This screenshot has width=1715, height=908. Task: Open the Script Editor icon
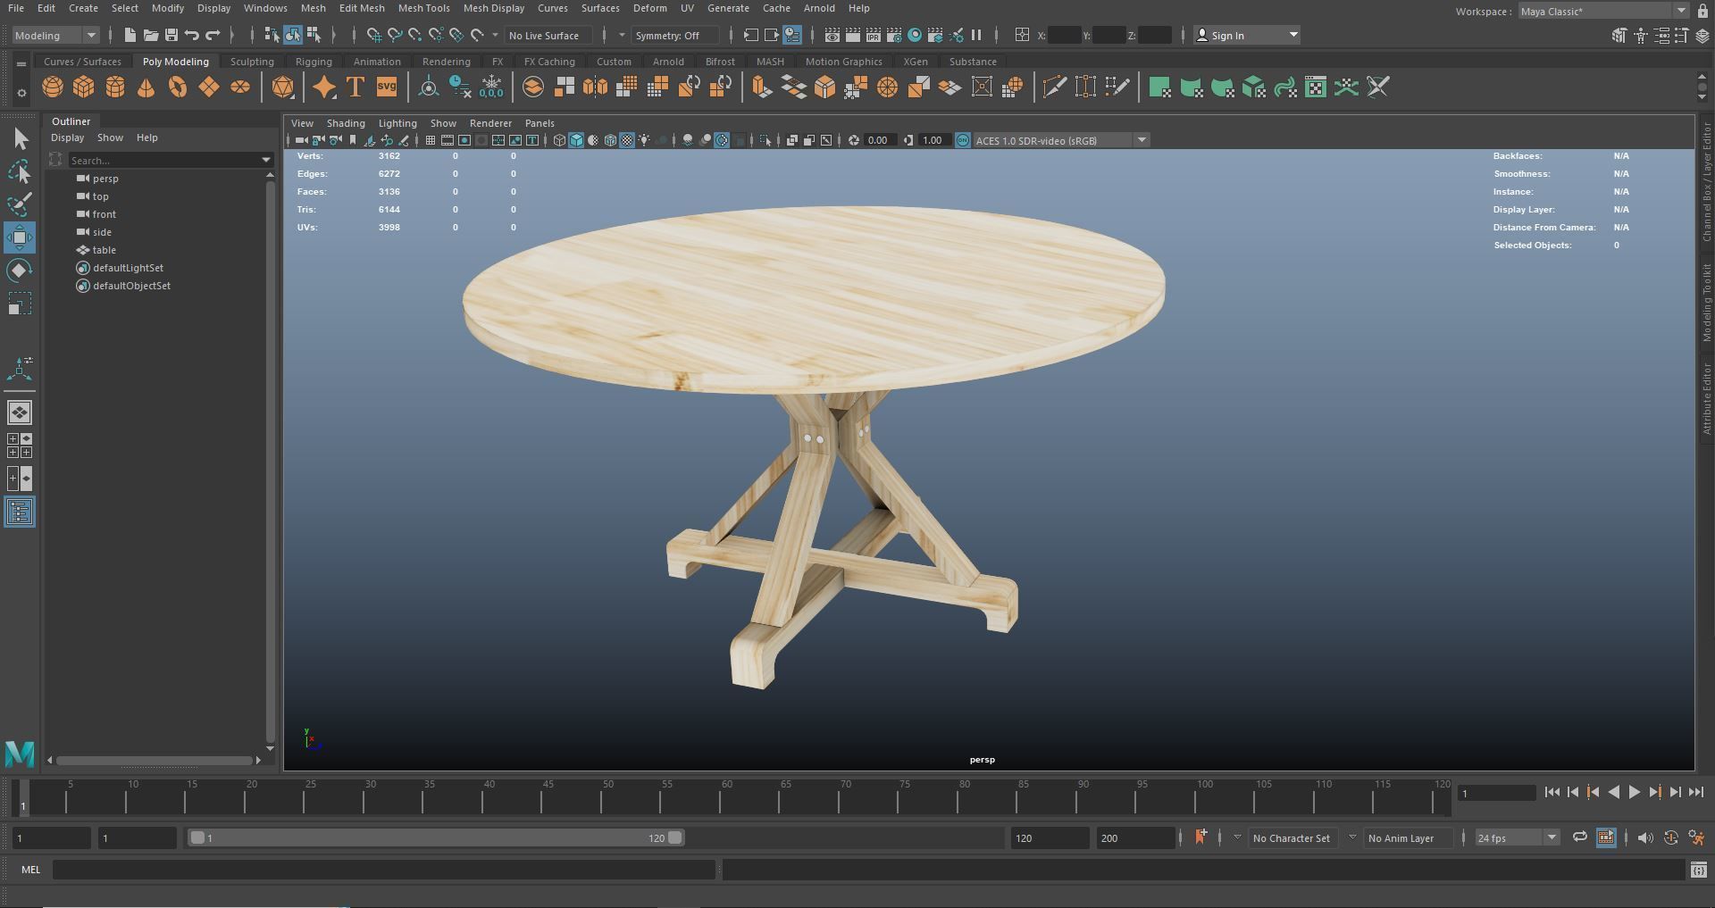[1698, 870]
